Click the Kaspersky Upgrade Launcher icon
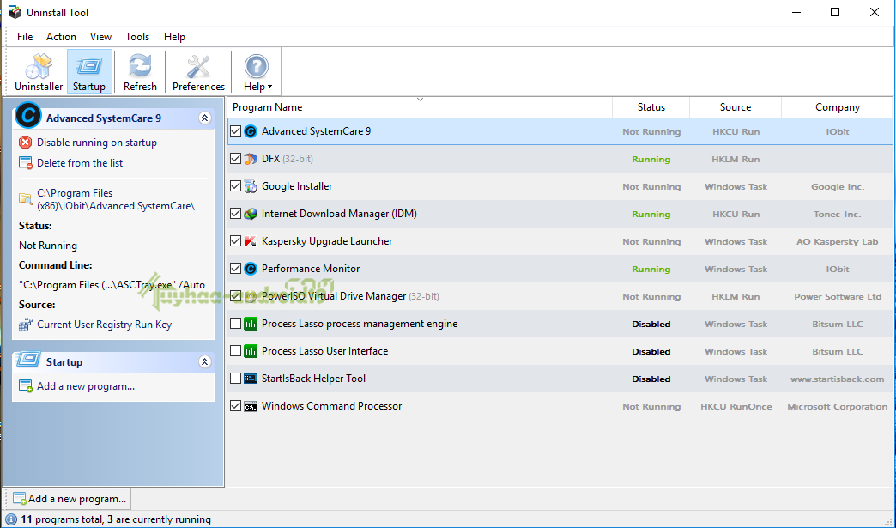The width and height of the screenshot is (896, 528). [251, 241]
